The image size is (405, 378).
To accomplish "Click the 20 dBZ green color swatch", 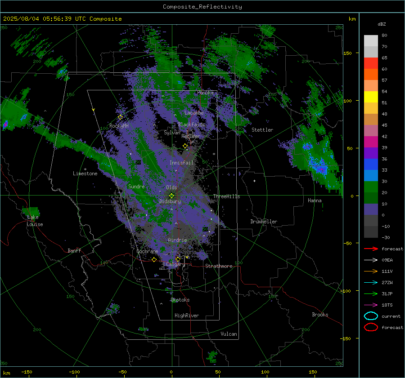I will [371, 198].
